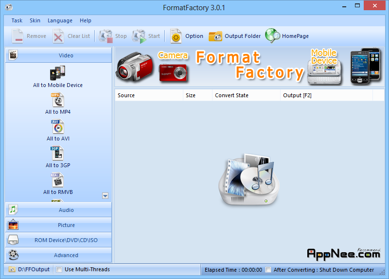Select the All to RMVB icon

[x=57, y=180]
